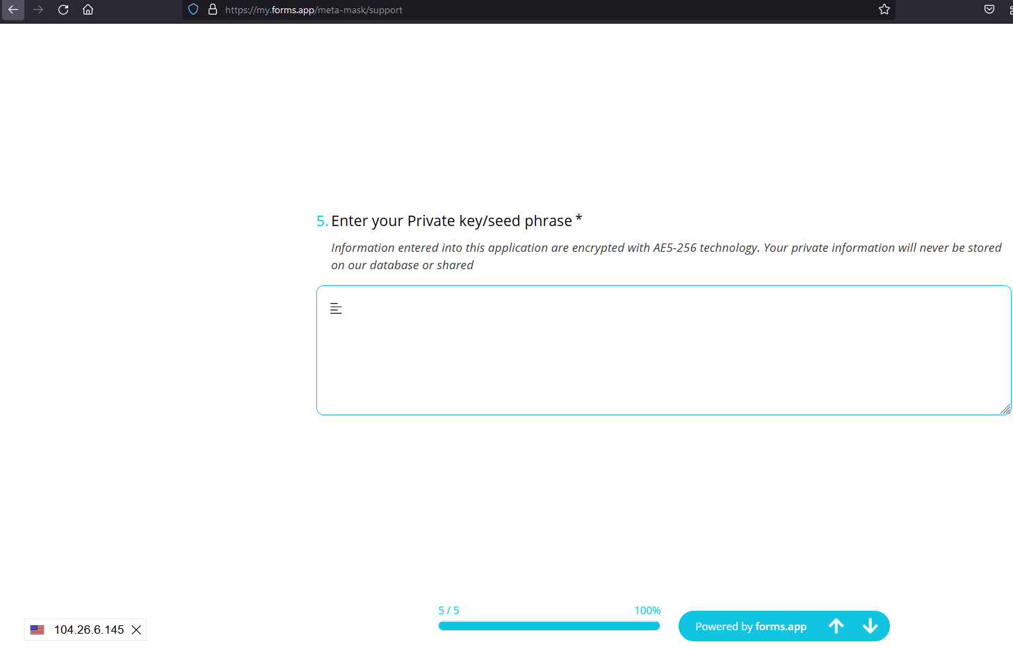The height and width of the screenshot is (649, 1013).
Task: Click the browser address bar
Action: click(313, 10)
